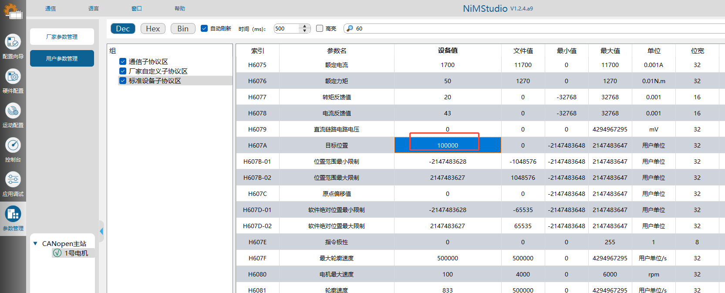The height and width of the screenshot is (293, 725).
Task: Click the 组 group list header
Action: coord(113,51)
